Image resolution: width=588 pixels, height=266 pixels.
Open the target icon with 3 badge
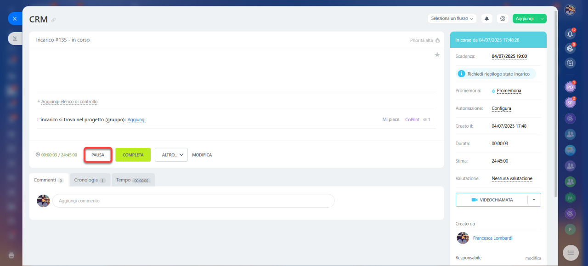coord(570,48)
